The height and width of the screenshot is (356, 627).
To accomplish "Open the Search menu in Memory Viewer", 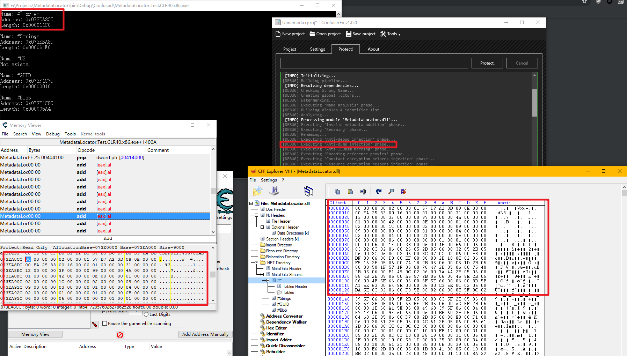I will pos(20,134).
